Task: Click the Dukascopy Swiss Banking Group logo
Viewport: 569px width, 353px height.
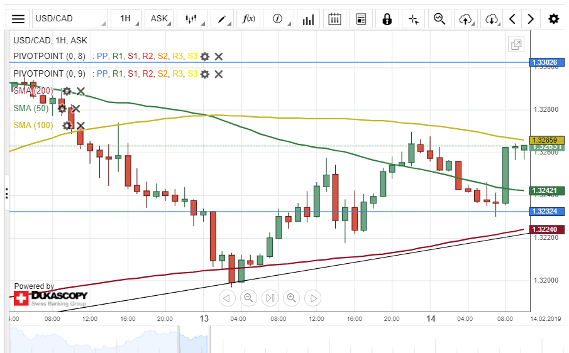Action: (50, 298)
